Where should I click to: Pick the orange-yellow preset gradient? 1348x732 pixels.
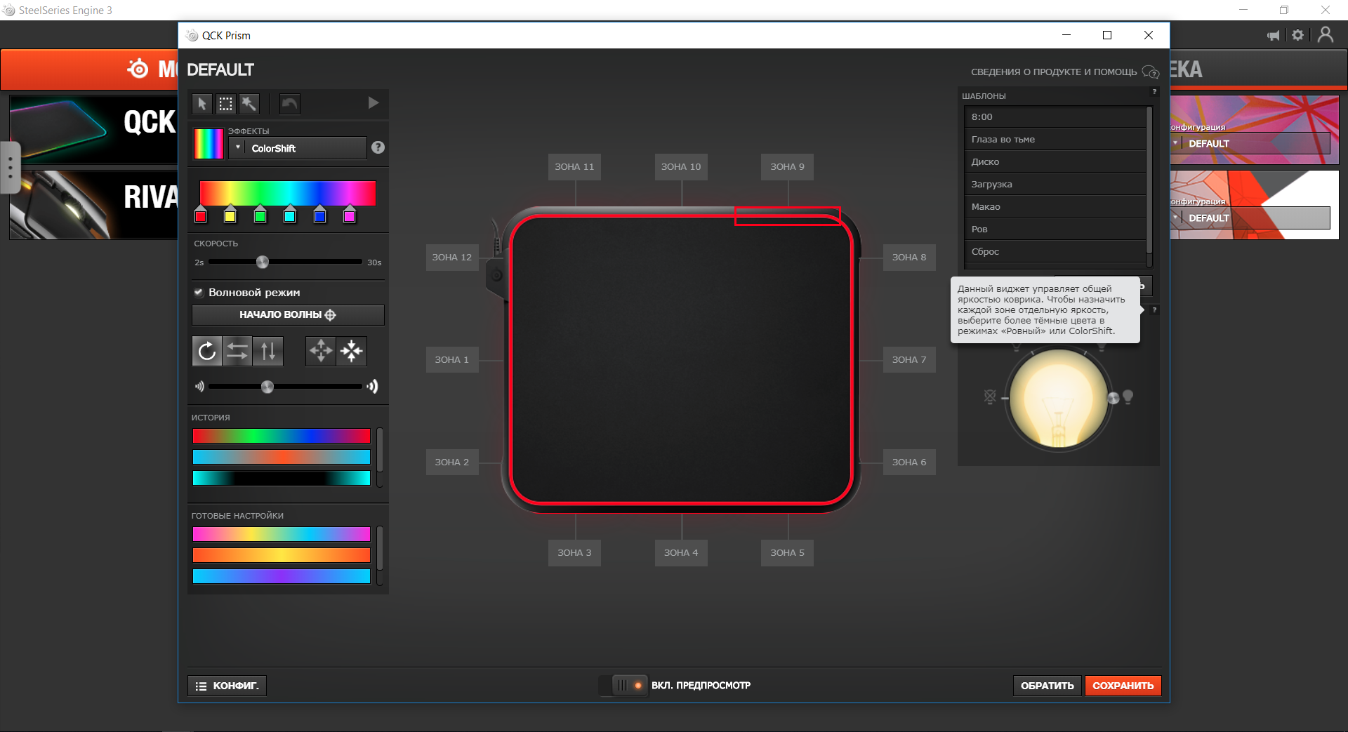pos(282,555)
